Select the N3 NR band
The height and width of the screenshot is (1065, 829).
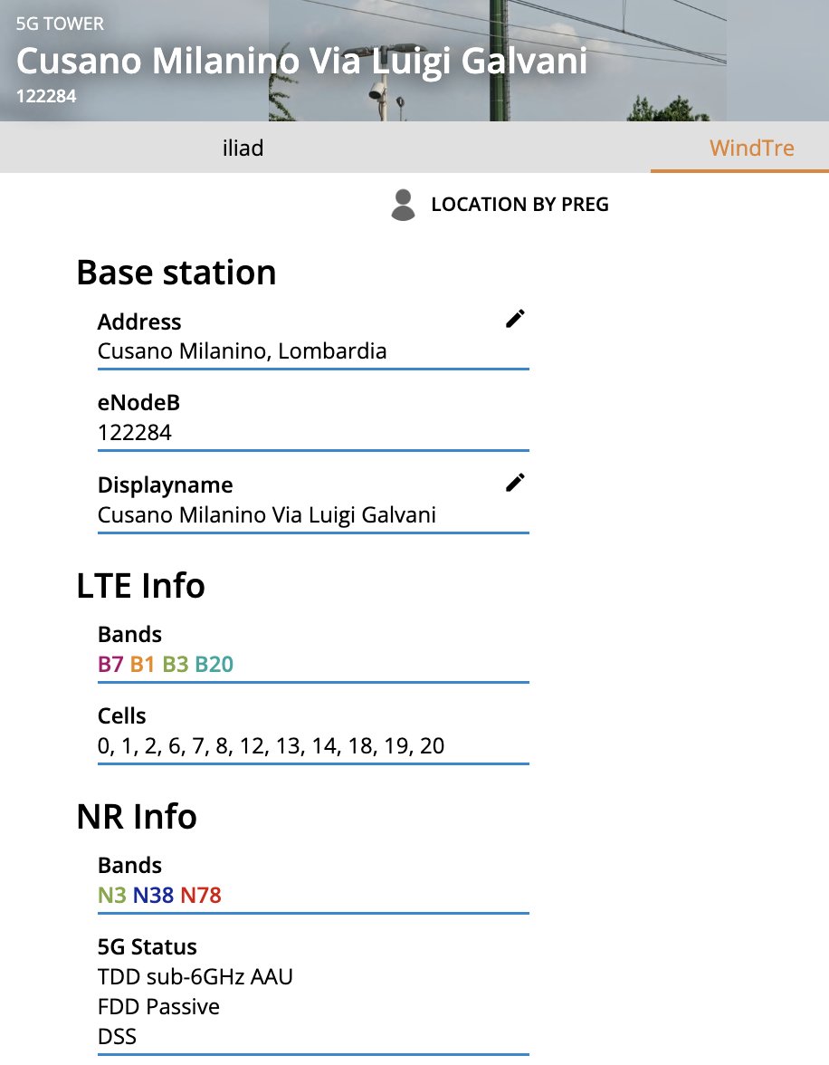(x=111, y=896)
